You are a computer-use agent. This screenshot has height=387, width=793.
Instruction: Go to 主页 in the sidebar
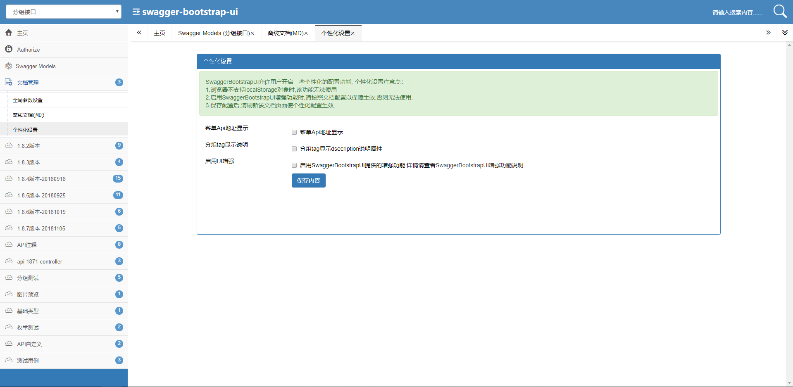click(x=64, y=33)
